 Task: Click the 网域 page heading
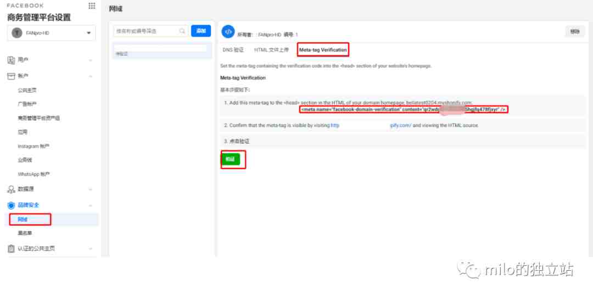point(116,9)
